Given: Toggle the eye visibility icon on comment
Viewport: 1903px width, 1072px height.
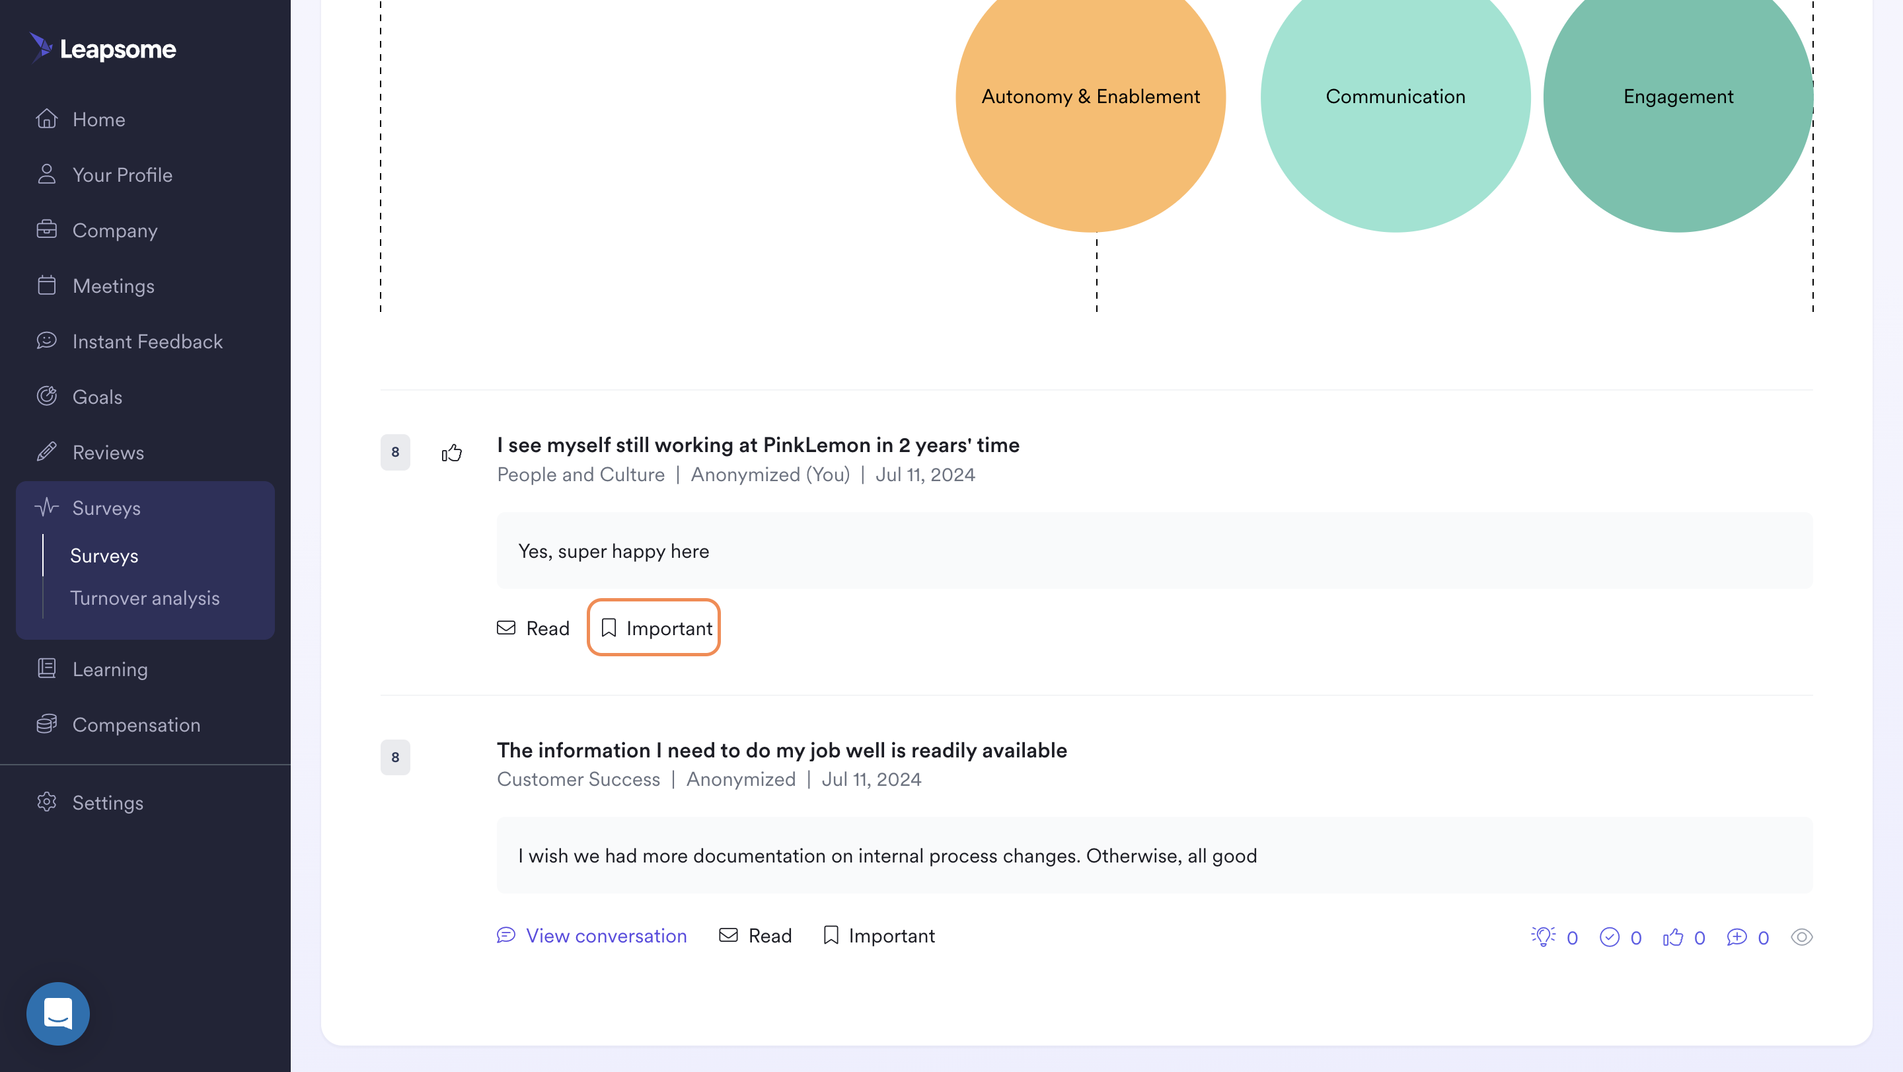Looking at the screenshot, I should point(1802,937).
